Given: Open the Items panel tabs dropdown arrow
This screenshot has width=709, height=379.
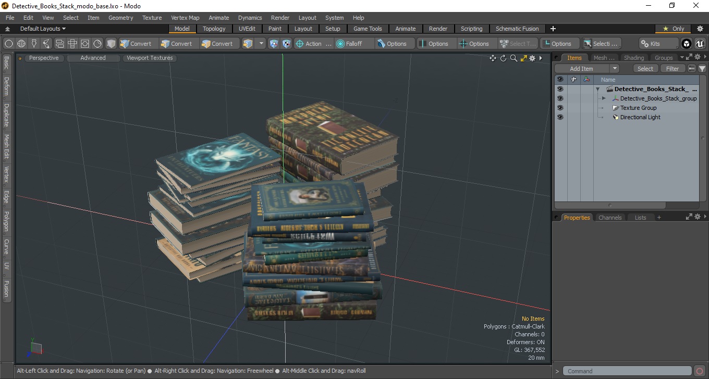Looking at the screenshot, I should click(682, 57).
